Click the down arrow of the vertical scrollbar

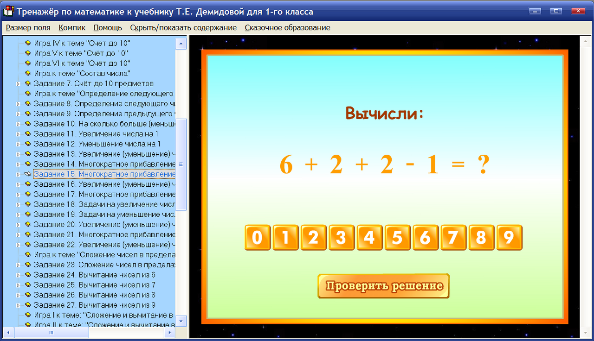click(181, 321)
